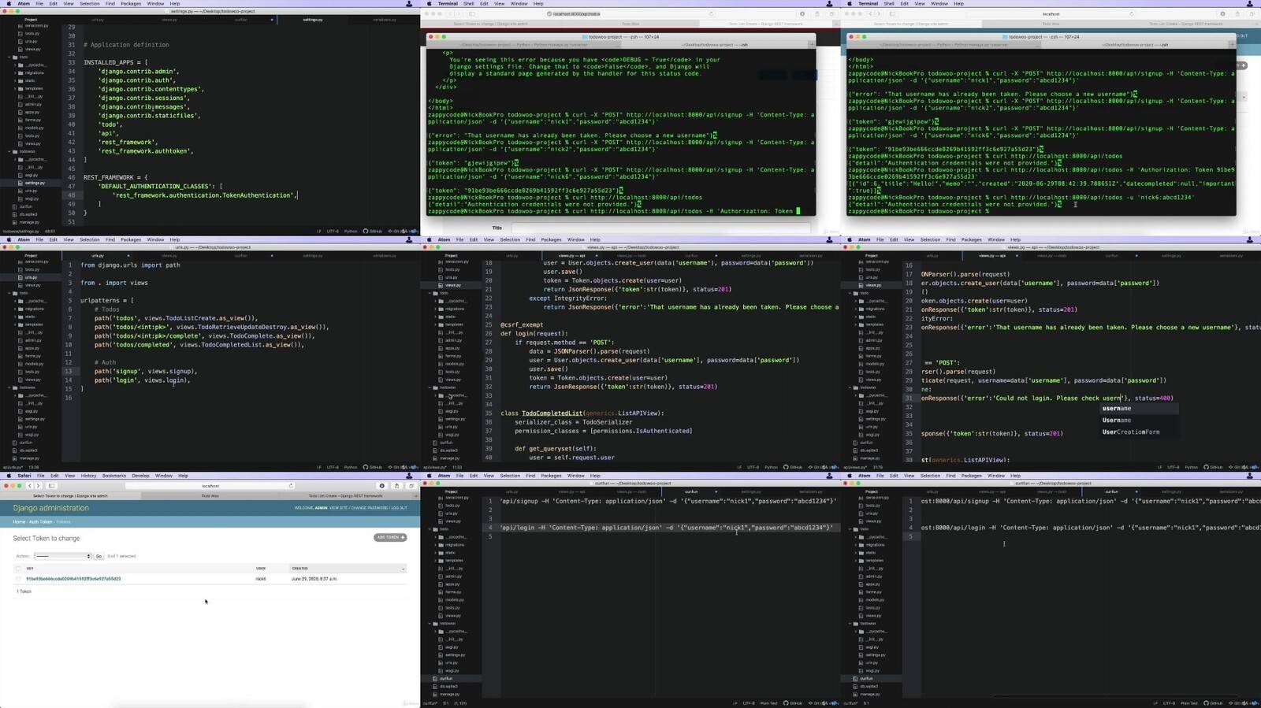Click the Home breadcrumb in Django admin
This screenshot has width=1261, height=708.
(19, 522)
